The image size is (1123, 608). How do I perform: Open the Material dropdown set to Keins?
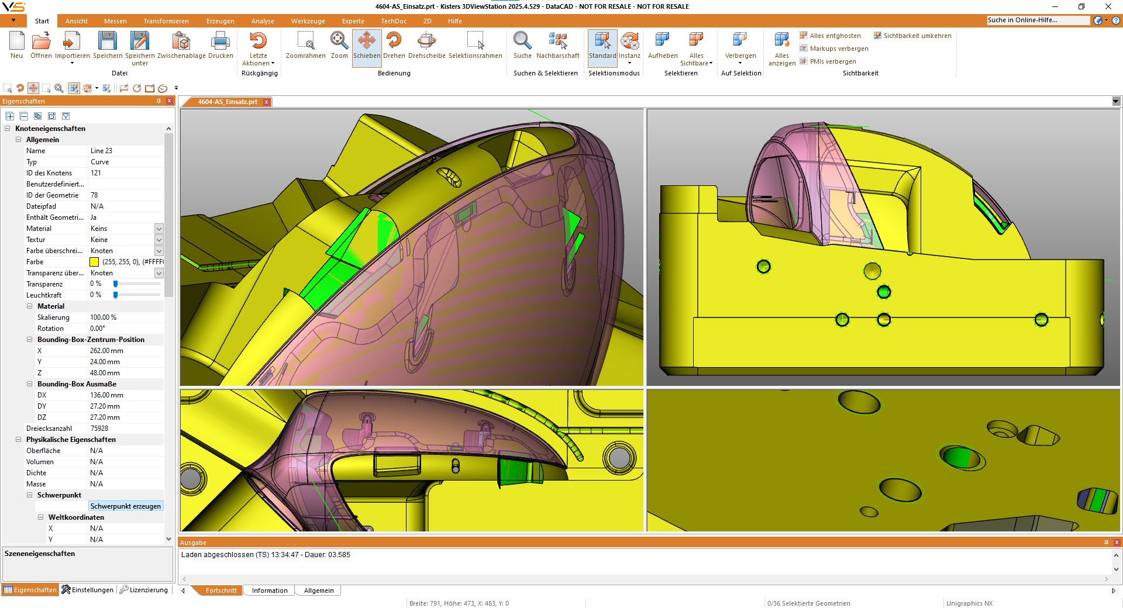[159, 229]
